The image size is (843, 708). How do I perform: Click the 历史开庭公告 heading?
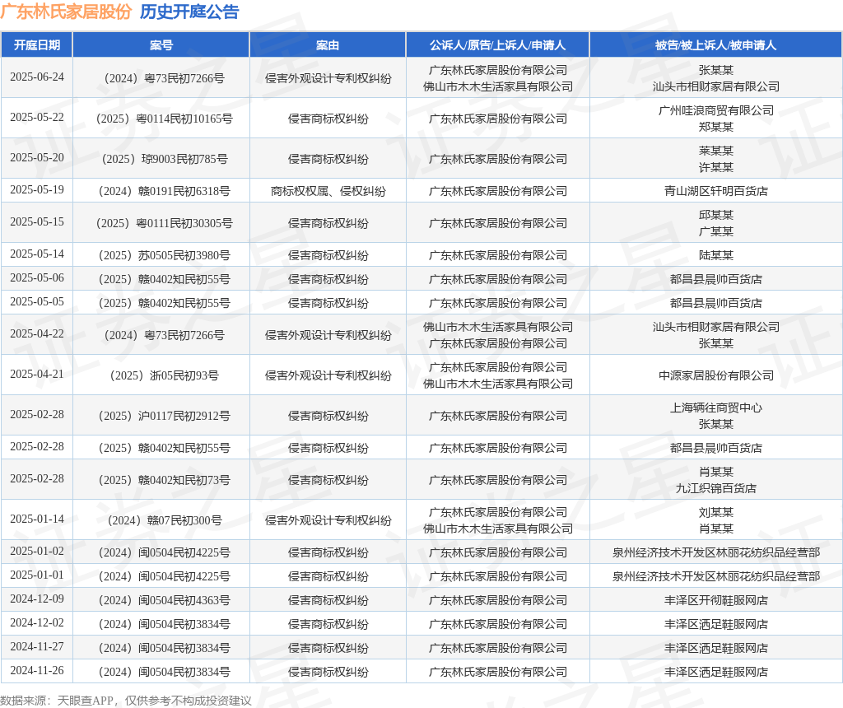pos(189,12)
